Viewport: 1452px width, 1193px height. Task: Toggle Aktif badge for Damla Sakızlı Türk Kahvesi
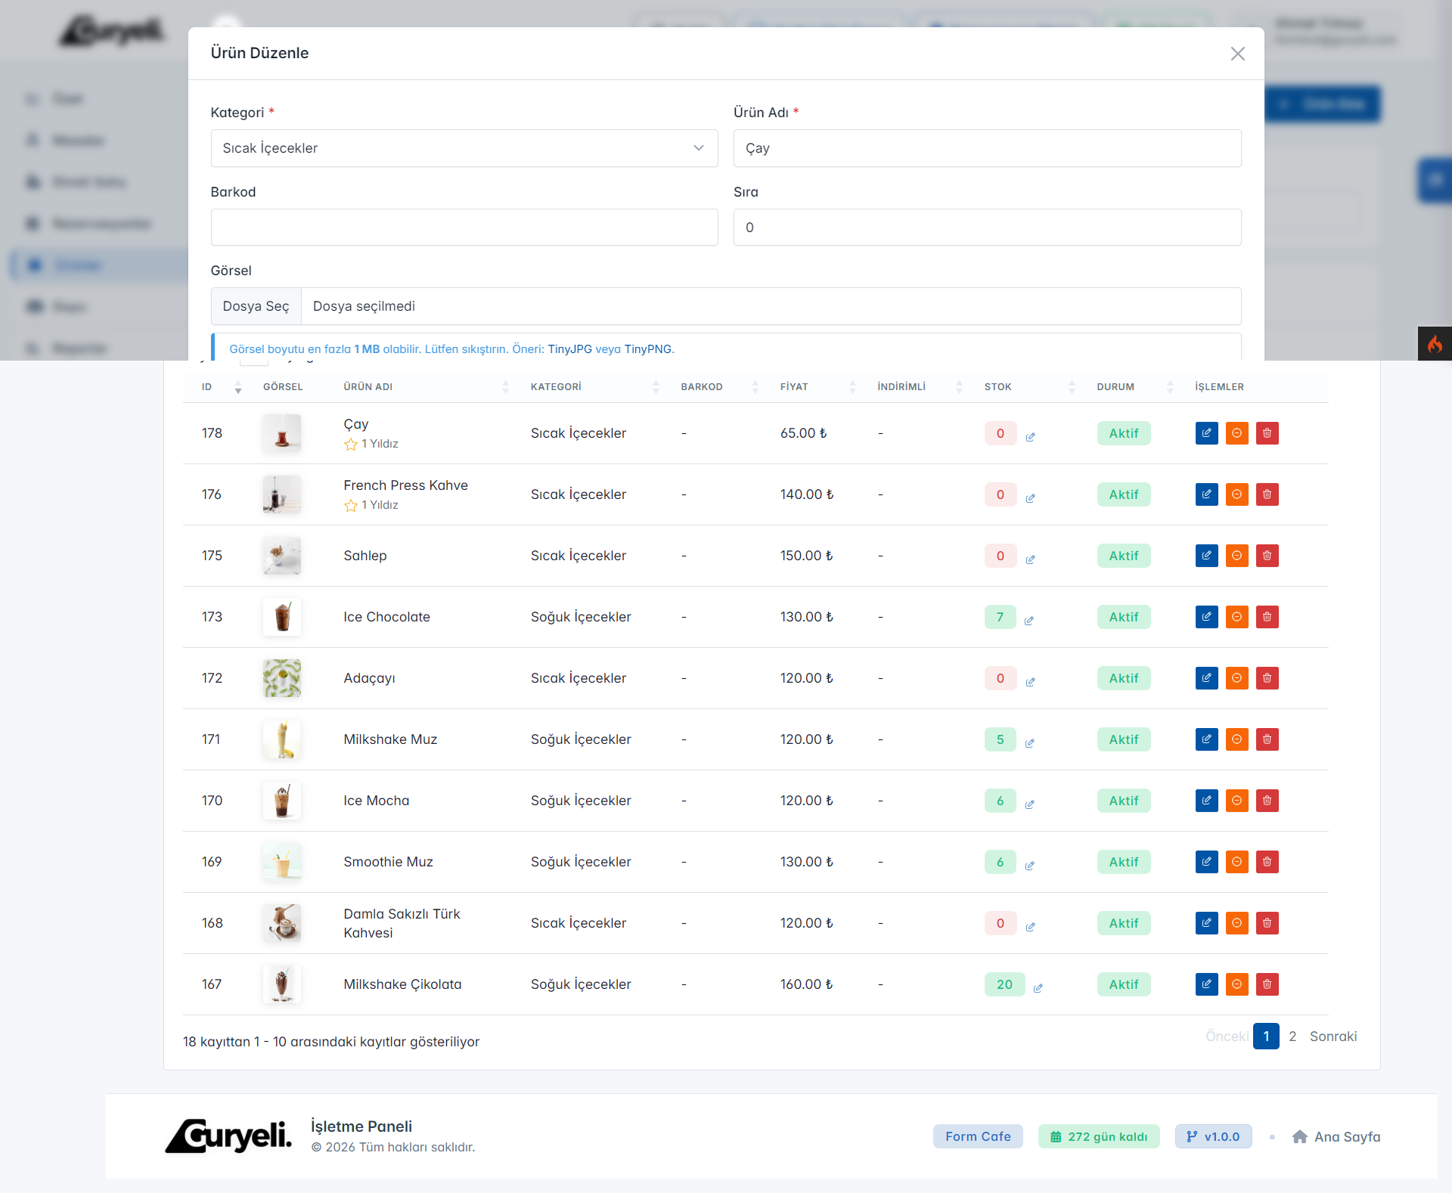(1123, 923)
